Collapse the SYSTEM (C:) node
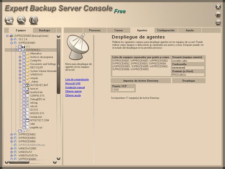This screenshot has width=225, height=169. (16, 50)
